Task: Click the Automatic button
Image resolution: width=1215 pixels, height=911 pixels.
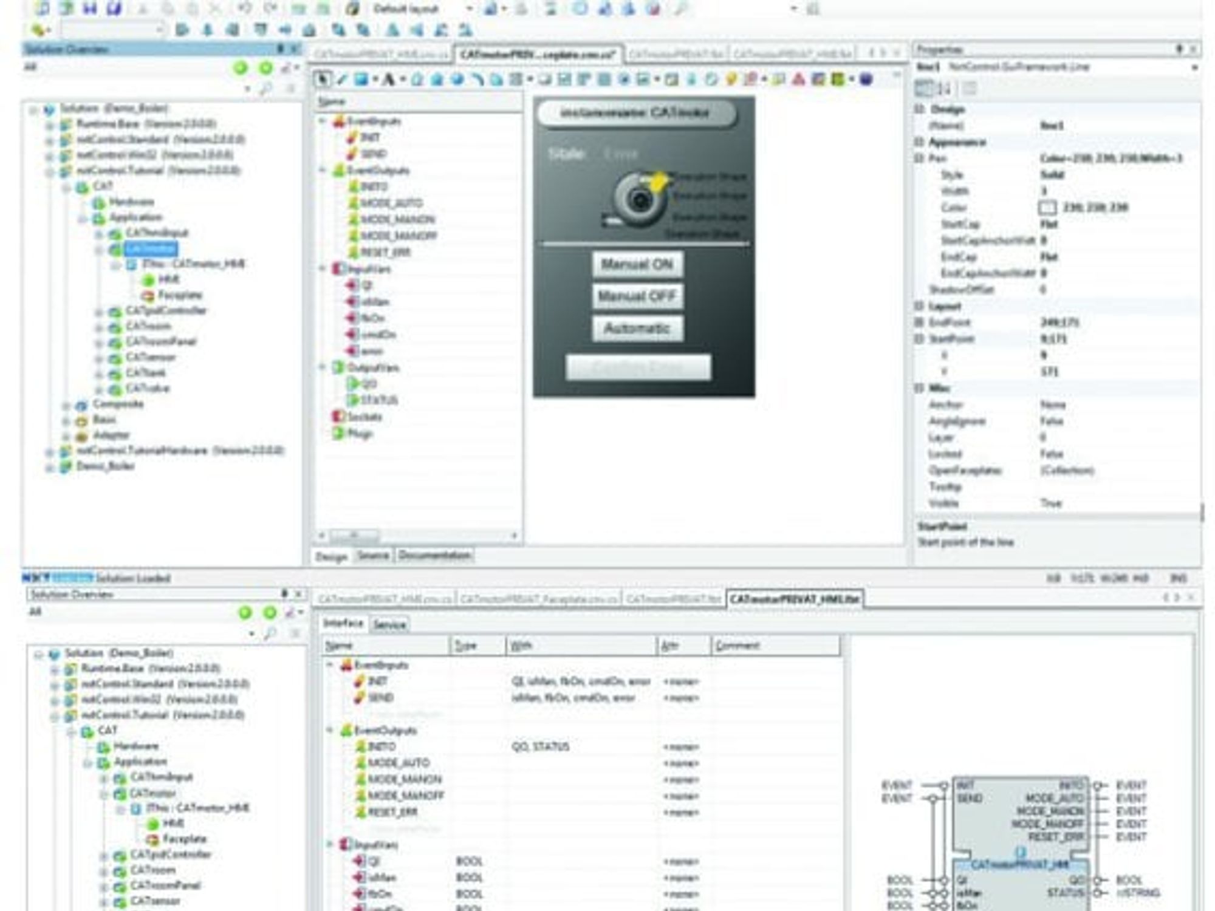Action: coord(637,329)
